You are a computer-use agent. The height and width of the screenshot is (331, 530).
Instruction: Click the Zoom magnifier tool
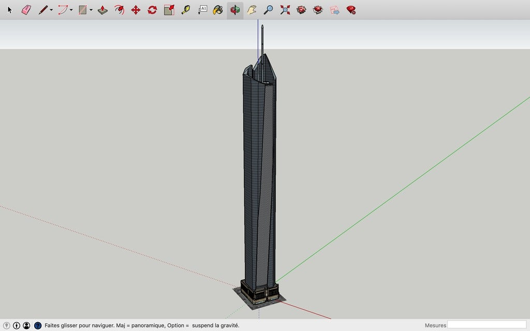[268, 10]
